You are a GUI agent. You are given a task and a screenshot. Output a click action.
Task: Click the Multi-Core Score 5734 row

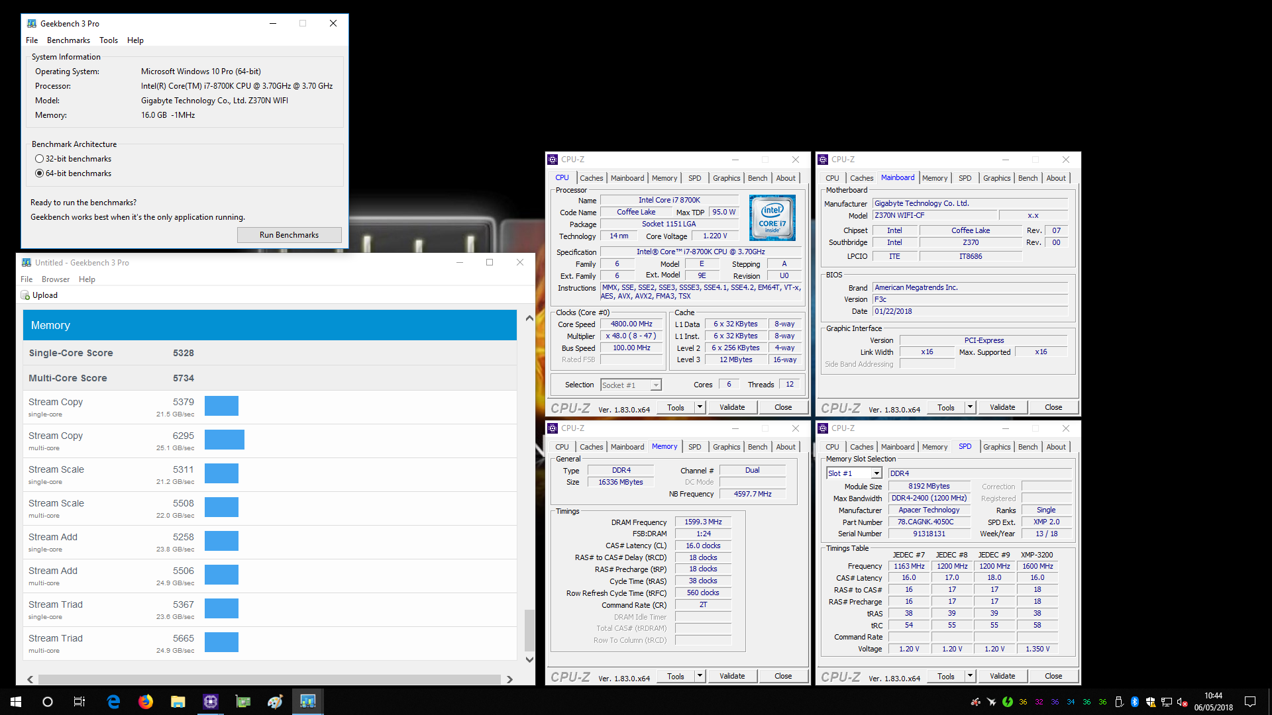(270, 378)
